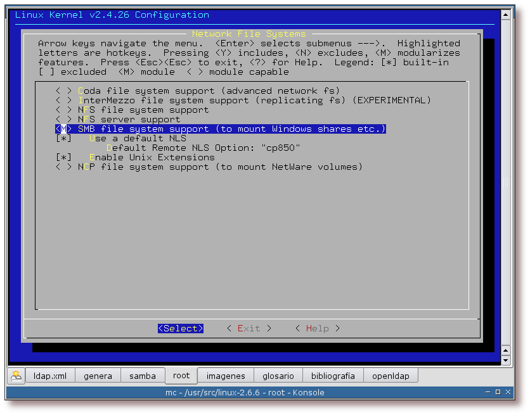Select Default Remote NLS Option entry
The width and height of the screenshot is (530, 415).
point(203,148)
